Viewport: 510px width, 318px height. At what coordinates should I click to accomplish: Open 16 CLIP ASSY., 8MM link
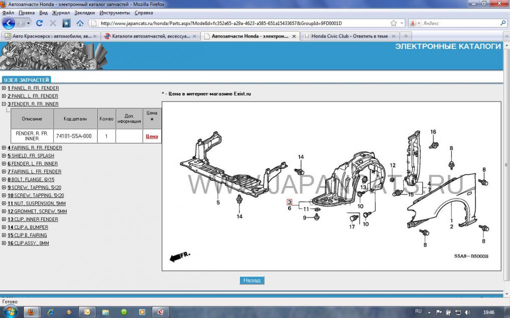click(x=28, y=243)
